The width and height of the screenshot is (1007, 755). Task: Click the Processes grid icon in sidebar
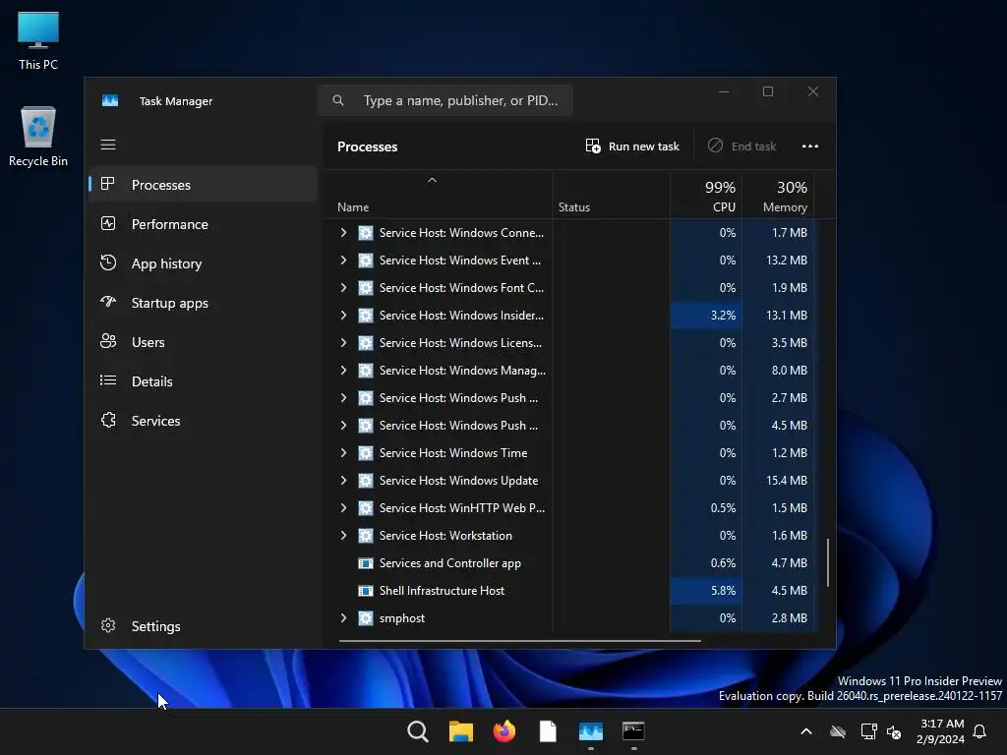(108, 184)
